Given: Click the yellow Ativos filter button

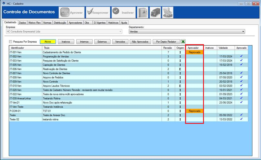Looking at the screenshot, I should pyautogui.click(x=48, y=42).
